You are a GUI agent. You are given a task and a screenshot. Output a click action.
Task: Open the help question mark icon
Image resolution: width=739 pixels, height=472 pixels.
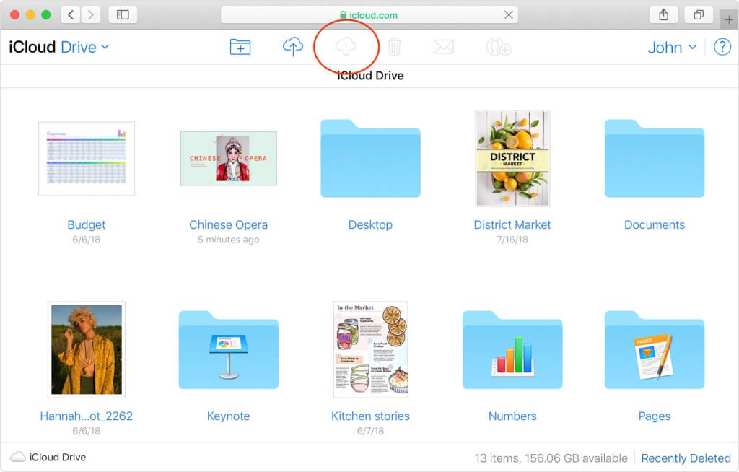pyautogui.click(x=722, y=47)
